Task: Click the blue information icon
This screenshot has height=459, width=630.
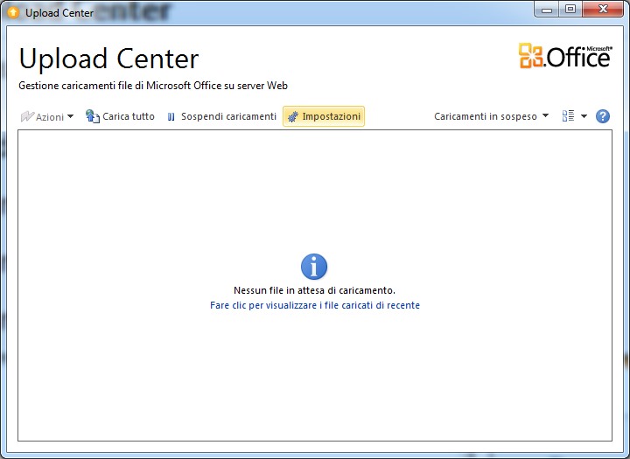Action: (x=314, y=267)
